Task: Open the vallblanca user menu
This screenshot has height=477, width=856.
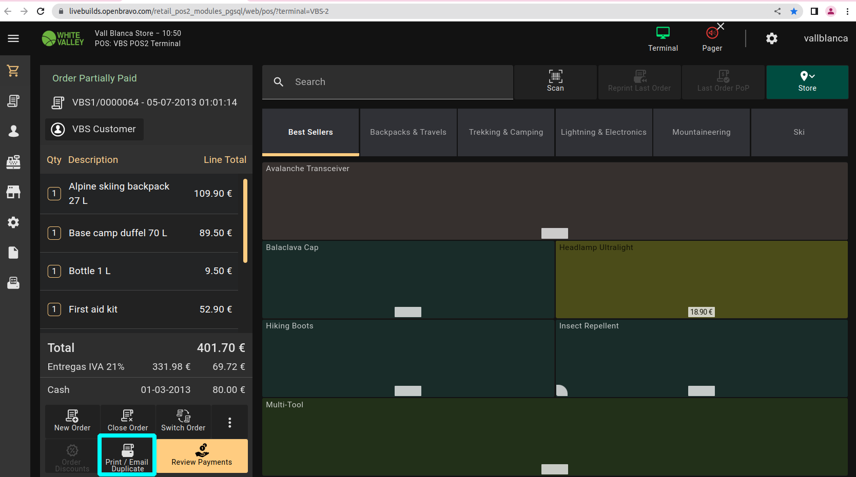Action: click(x=825, y=38)
